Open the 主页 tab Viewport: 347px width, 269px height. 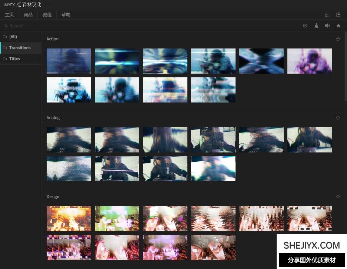click(9, 15)
